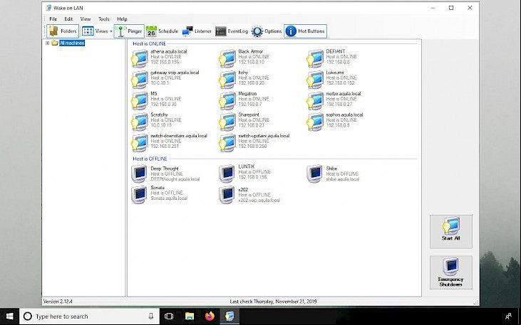Click the people icon in system tray
This screenshot has height=325, width=521.
508,316
